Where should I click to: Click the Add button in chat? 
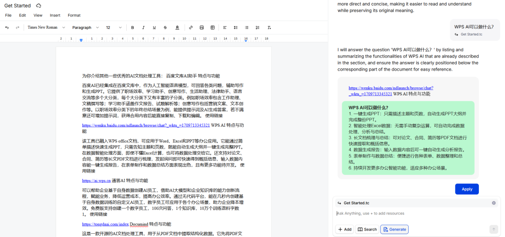click(x=344, y=229)
